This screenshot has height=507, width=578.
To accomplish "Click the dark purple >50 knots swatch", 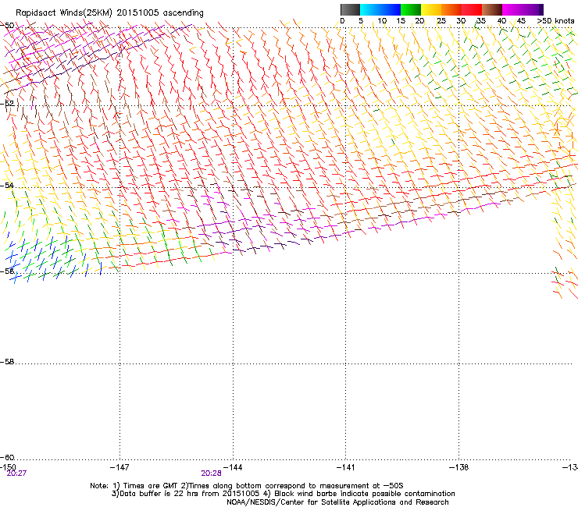I will 541,9.
